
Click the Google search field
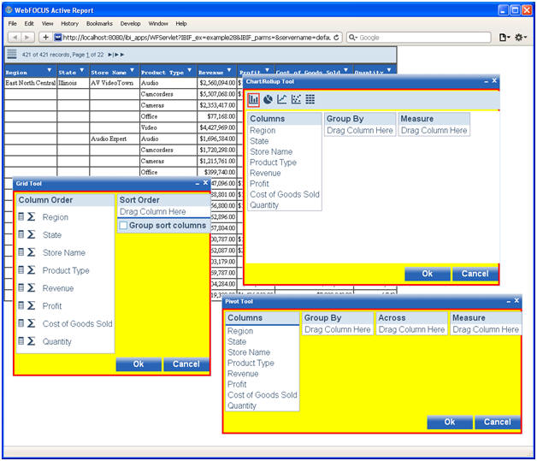(x=418, y=38)
